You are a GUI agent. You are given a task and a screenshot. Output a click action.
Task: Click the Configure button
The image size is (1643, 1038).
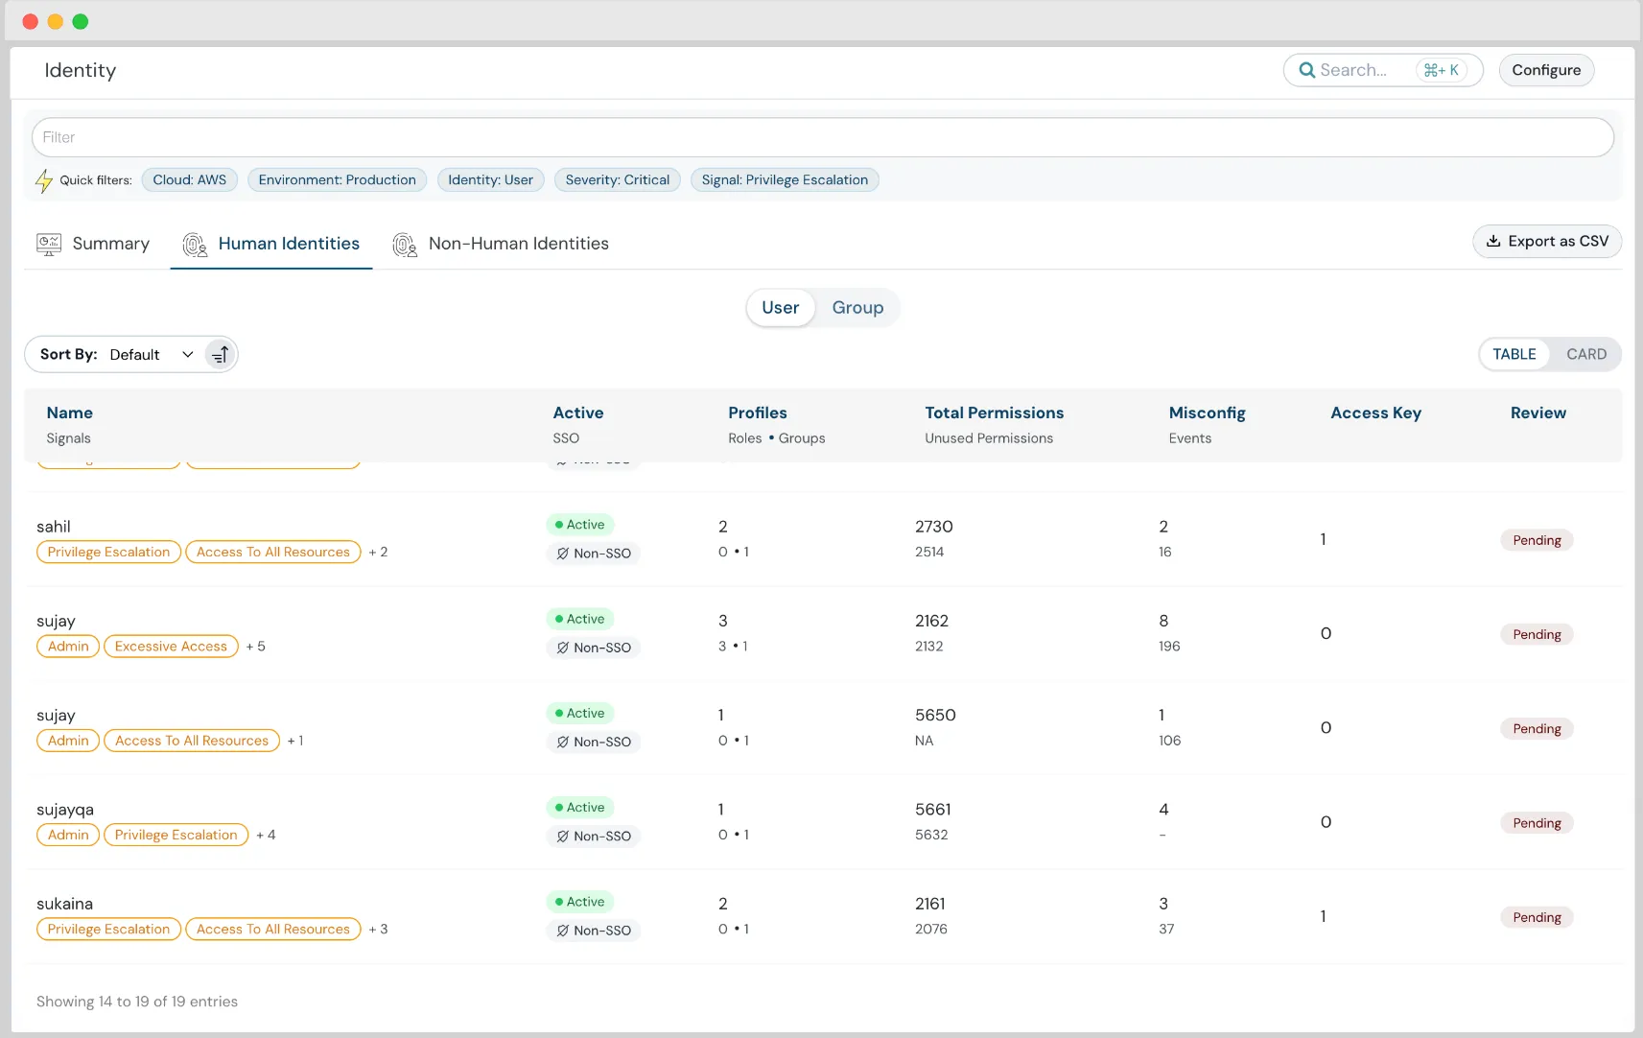(1545, 70)
